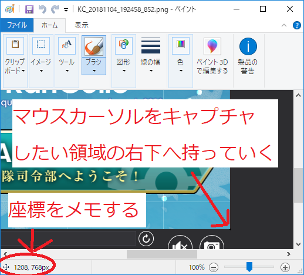Click the horizontal scrollbar thumb
The height and width of the screenshot is (275, 304).
[x=162, y=254]
